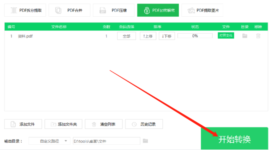
Task: Click the folder-plus icon on 添加文件夹
Action: click(53, 124)
